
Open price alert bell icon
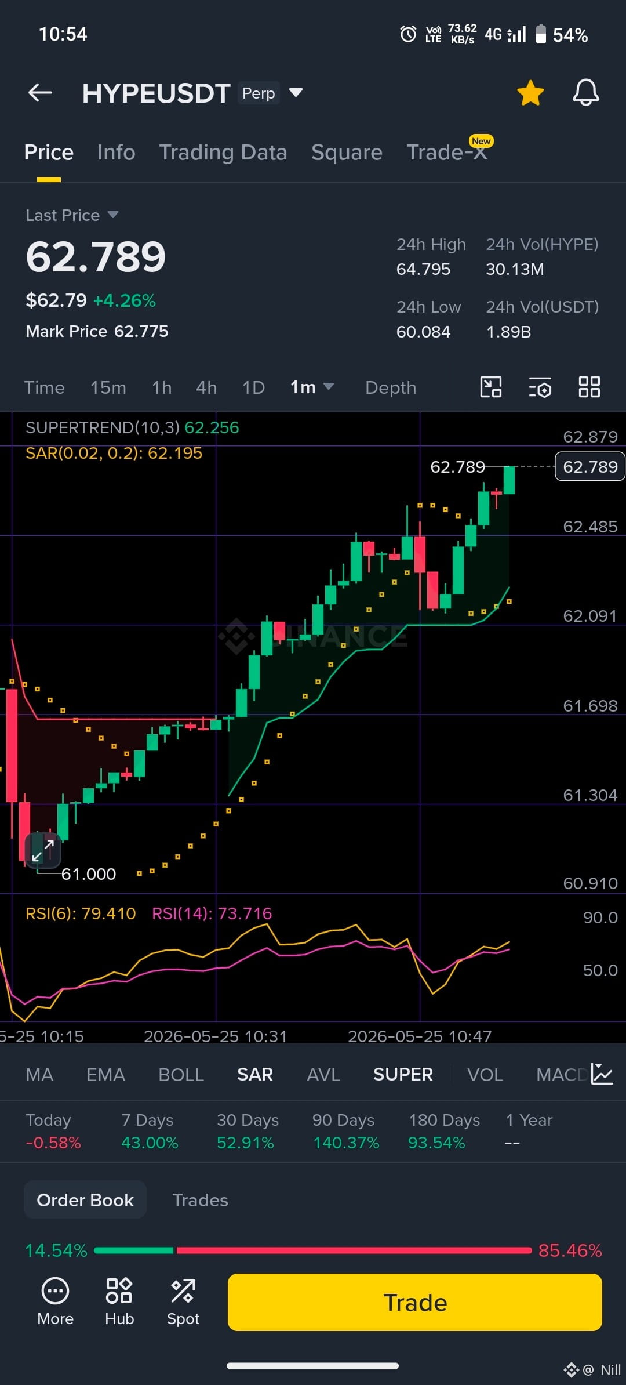pos(586,93)
